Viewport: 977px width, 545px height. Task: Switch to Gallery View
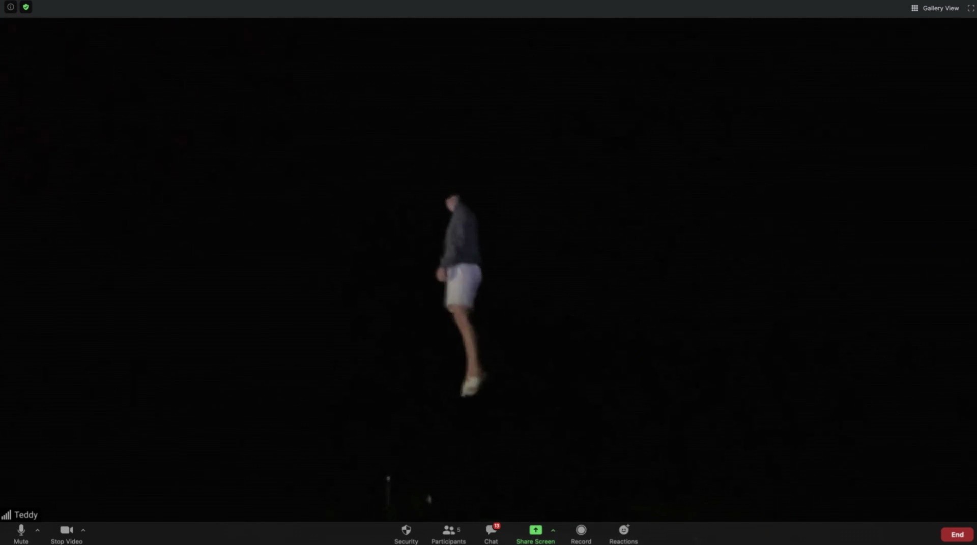pyautogui.click(x=935, y=8)
